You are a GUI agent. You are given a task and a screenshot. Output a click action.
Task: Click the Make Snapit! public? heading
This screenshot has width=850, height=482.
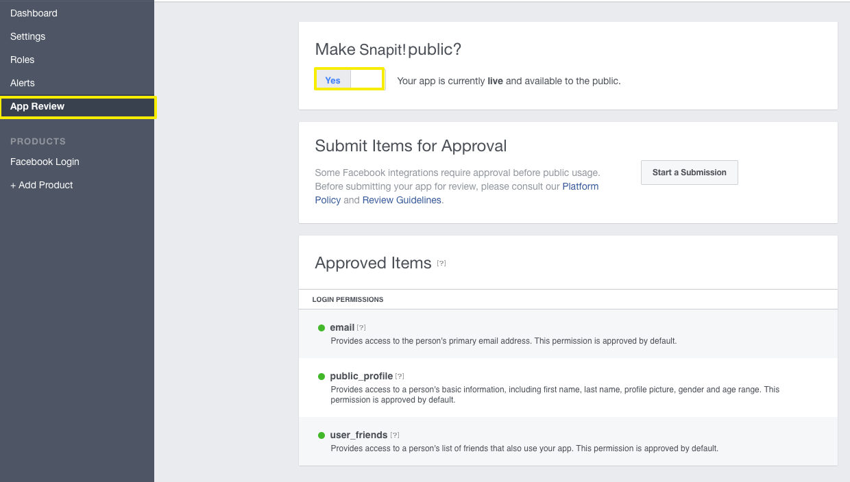coord(388,49)
